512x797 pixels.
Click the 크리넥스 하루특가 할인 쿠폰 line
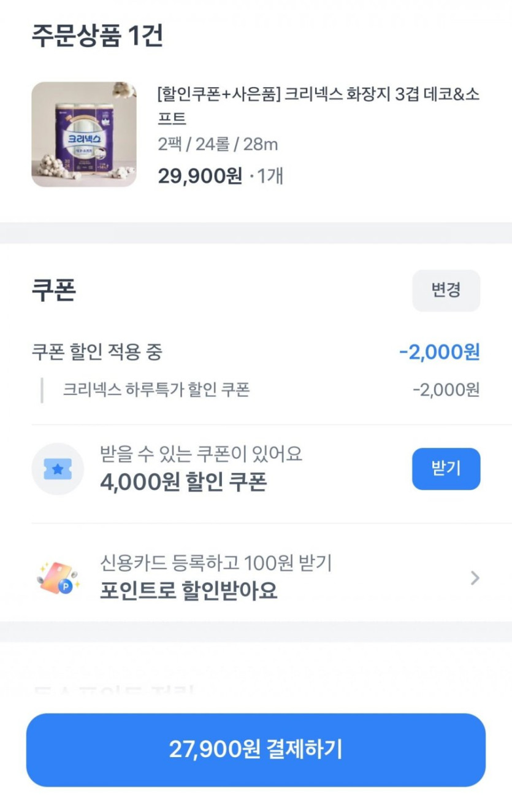(156, 390)
